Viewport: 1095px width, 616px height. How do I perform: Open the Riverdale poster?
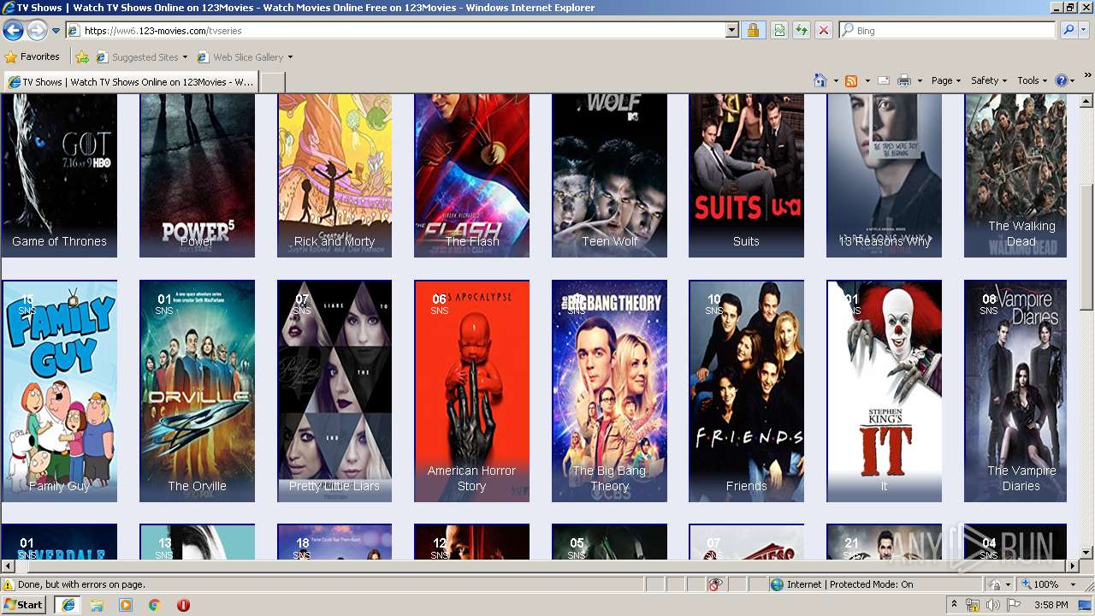[x=59, y=542]
